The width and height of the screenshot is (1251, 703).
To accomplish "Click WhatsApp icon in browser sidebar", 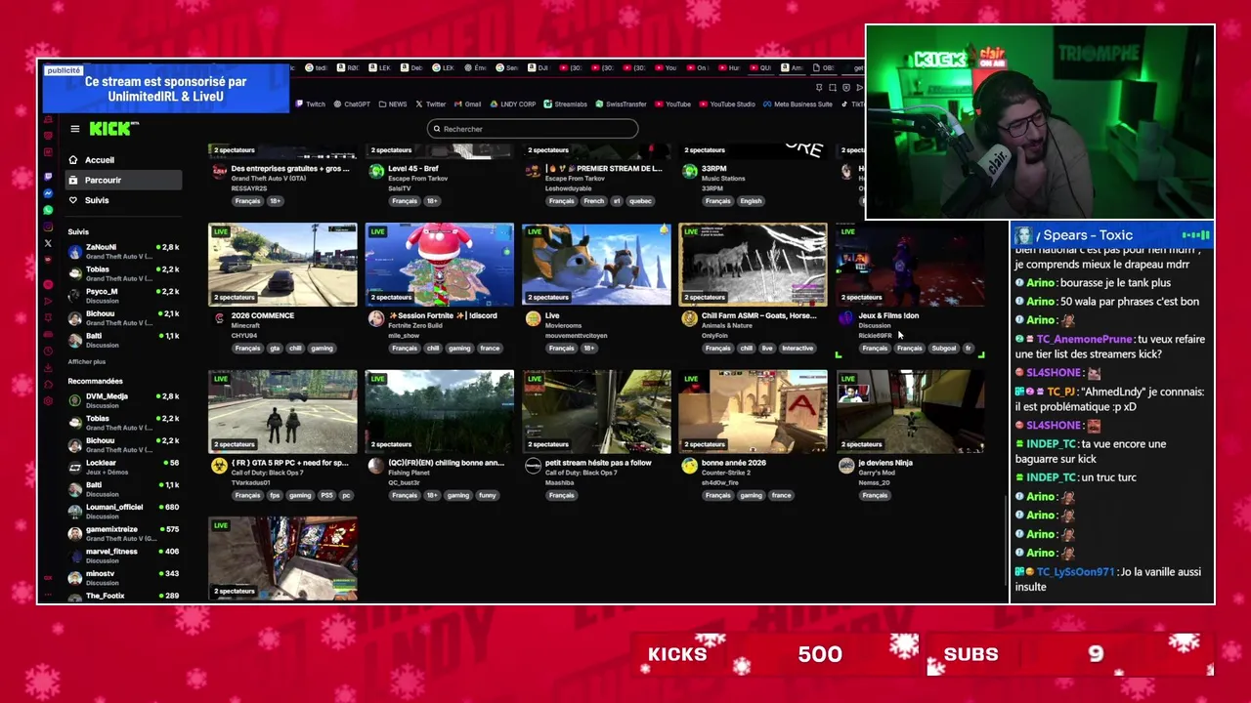I will 48,210.
